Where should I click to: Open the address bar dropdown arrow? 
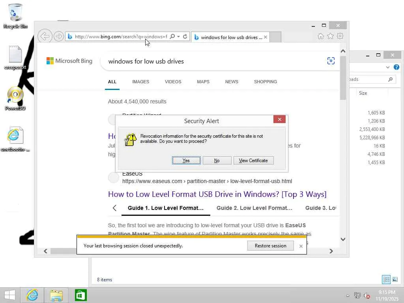[178, 37]
